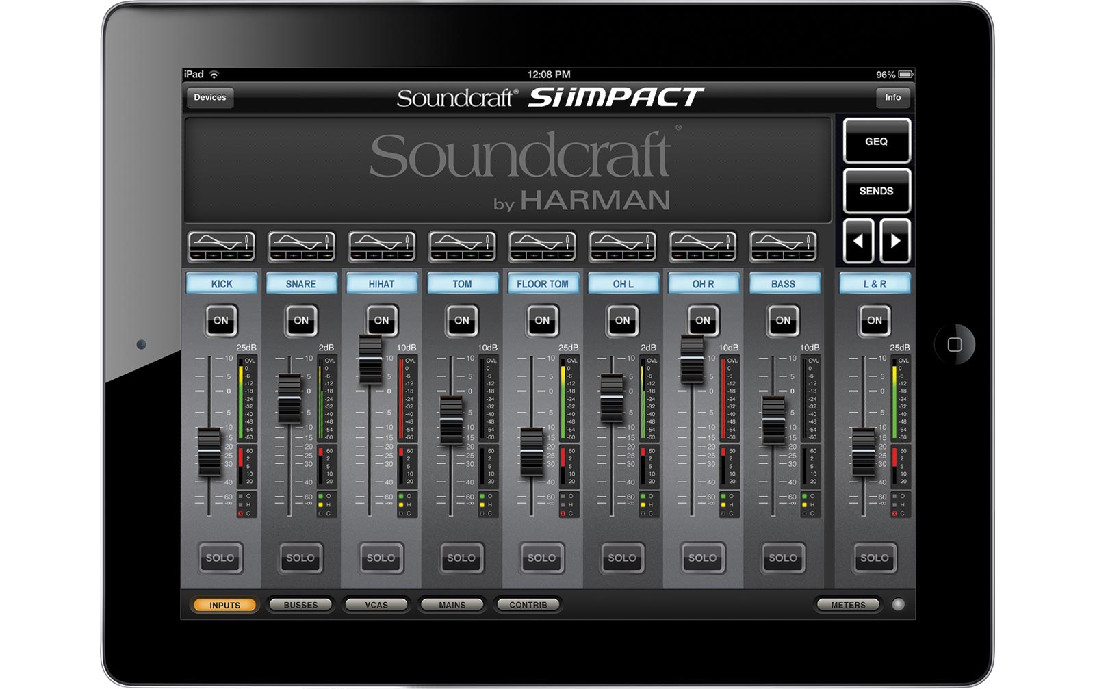Screen dimensions: 1095x689
Task: Solo the KICK channel
Action: (220, 558)
